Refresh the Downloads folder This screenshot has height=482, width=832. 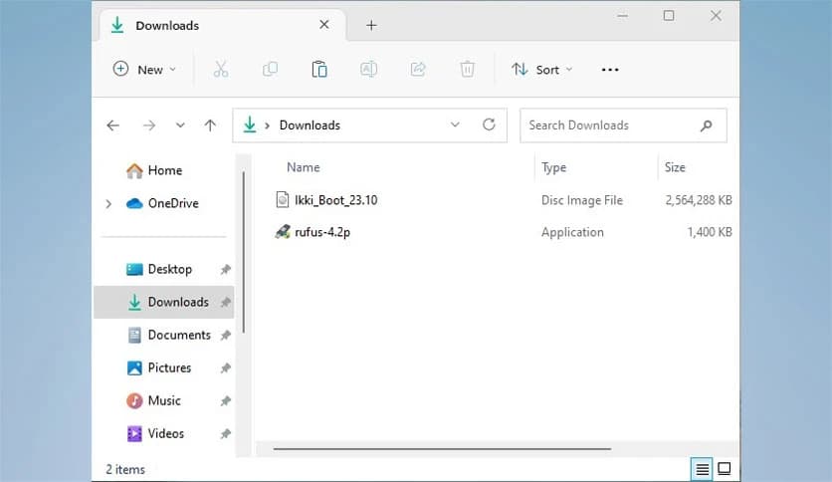489,124
